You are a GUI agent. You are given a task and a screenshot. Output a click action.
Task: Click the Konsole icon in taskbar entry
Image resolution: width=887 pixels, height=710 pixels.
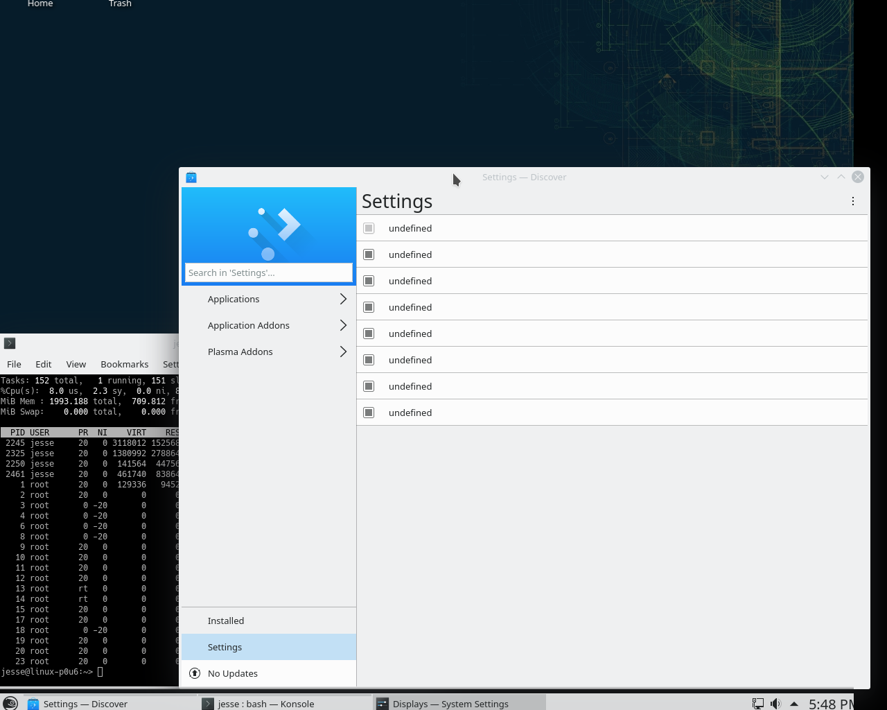click(208, 704)
